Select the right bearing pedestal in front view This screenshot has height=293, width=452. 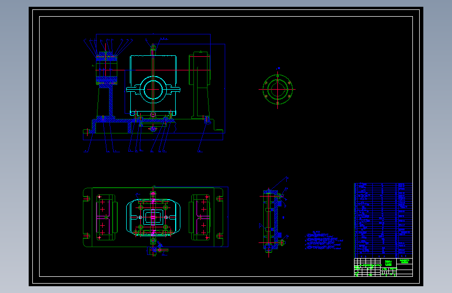click(x=200, y=86)
